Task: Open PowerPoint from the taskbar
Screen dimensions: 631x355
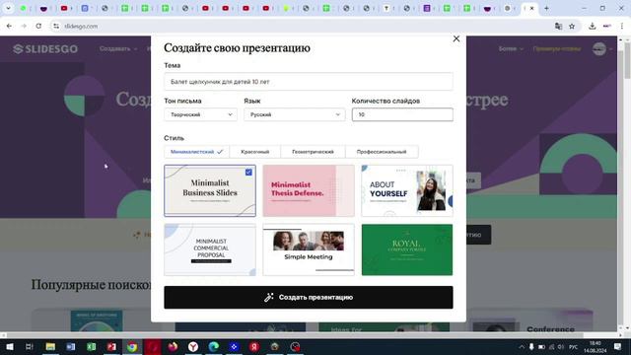Action: coord(111,346)
